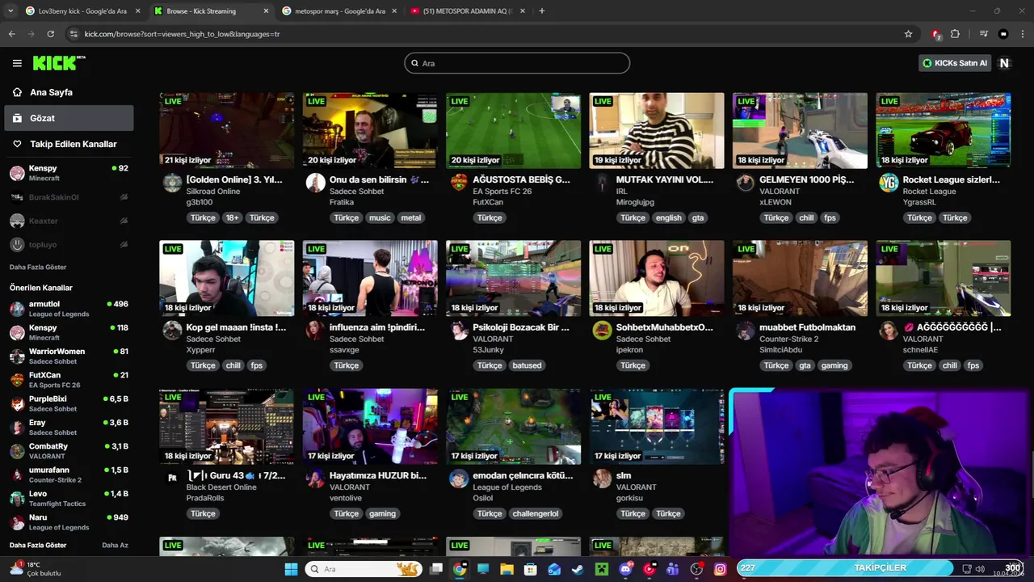Open Discord from the taskbar
Image resolution: width=1034 pixels, height=582 pixels.
(x=625, y=569)
